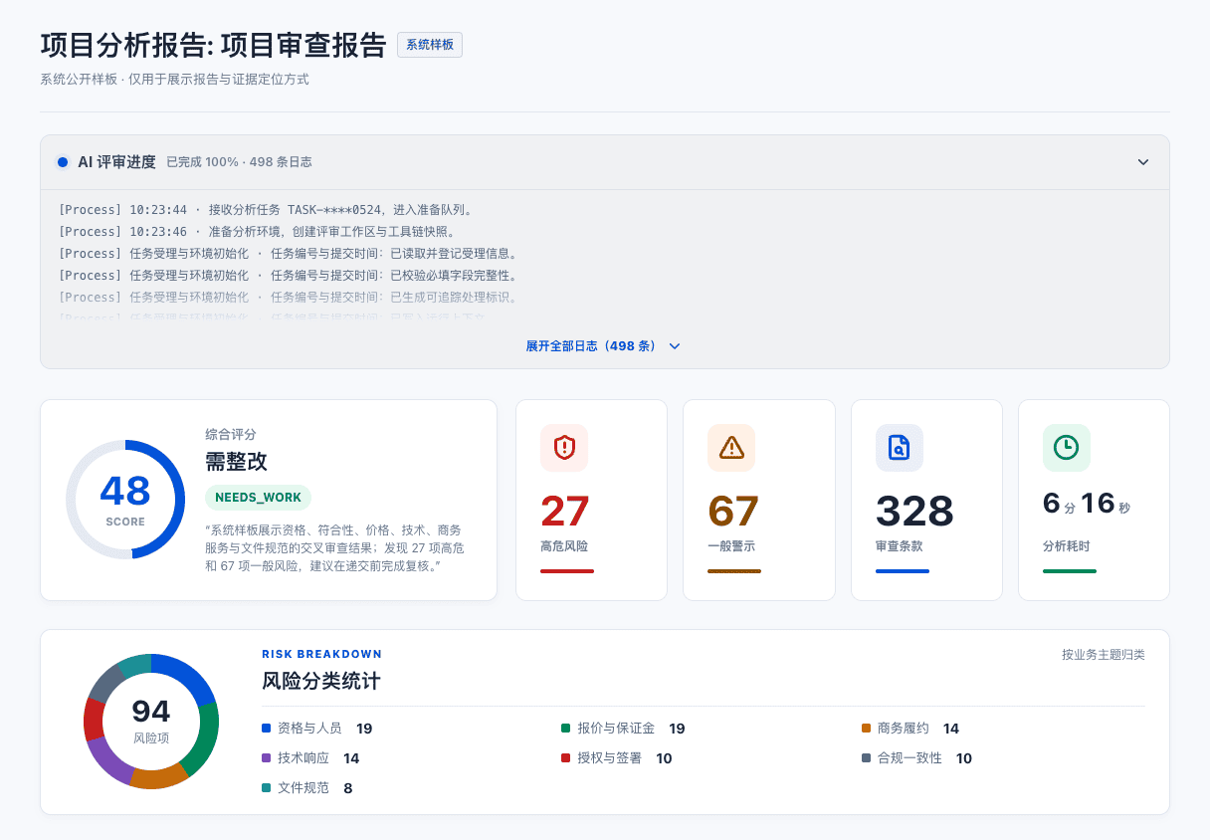Click log line 已读取并登记受理信息
This screenshot has width=1210, height=840.
pyautogui.click(x=289, y=254)
